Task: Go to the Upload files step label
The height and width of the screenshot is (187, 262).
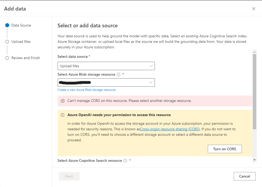Action: tap(21, 42)
